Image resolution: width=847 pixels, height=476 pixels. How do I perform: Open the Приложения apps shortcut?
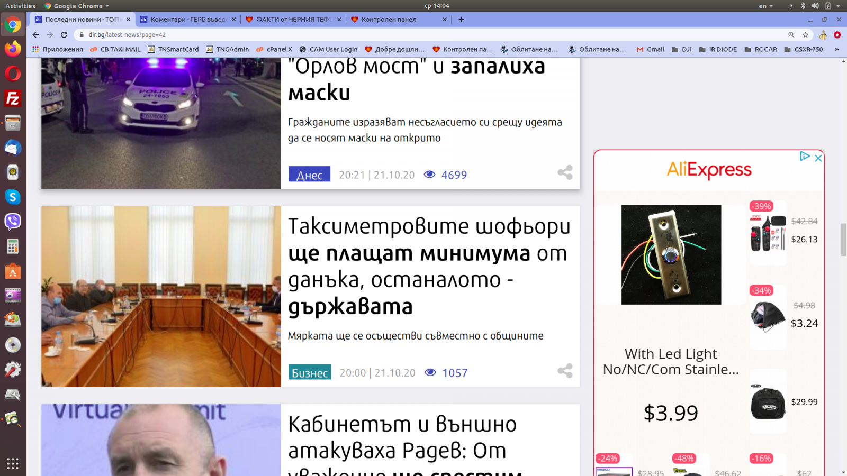coord(58,49)
